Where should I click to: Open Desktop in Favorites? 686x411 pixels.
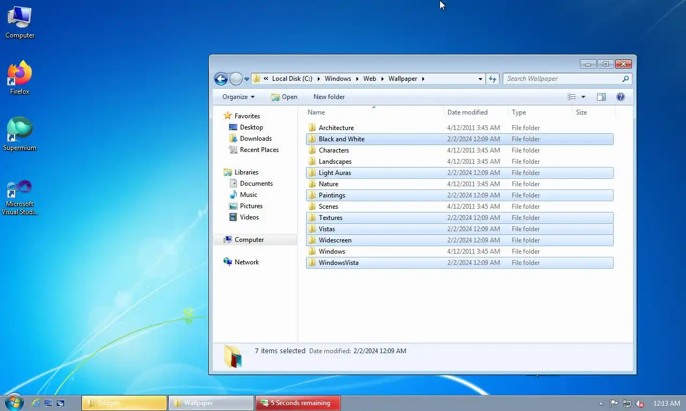coord(251,127)
